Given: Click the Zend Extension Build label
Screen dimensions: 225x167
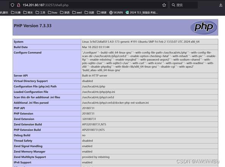Looking at the screenshot, I should point(28,124).
